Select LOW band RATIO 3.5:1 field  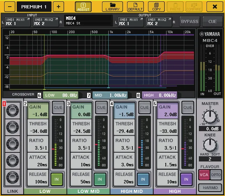(x=38, y=144)
